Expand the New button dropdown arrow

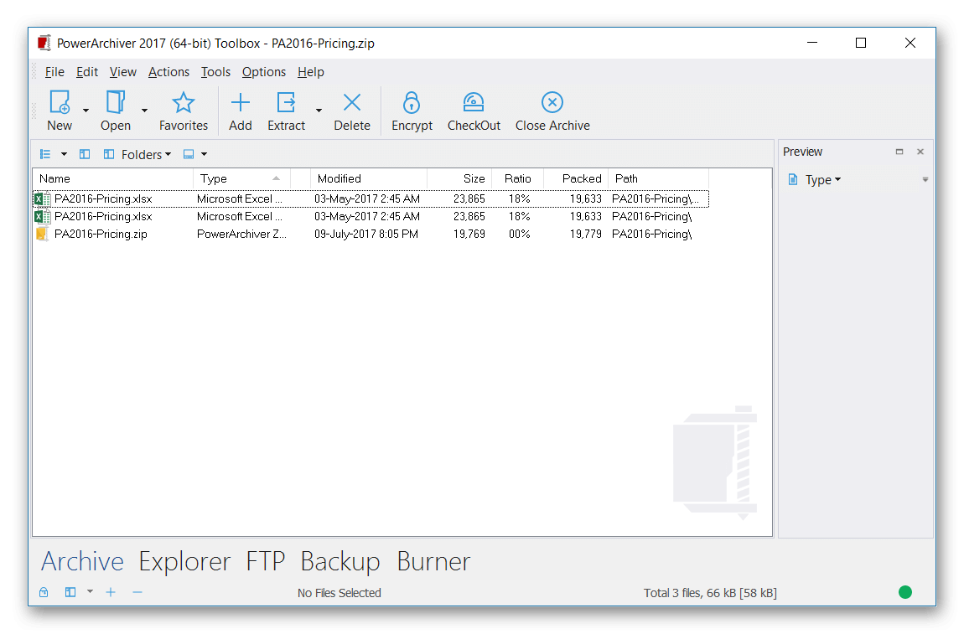click(x=86, y=111)
